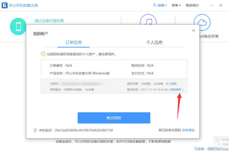Switch to the 订单信息 tab
The width and height of the screenshot is (229, 151).
(73, 42)
